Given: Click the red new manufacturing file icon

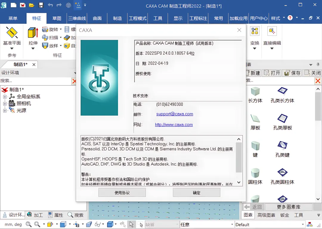Looking at the screenshot, I should (23, 5).
